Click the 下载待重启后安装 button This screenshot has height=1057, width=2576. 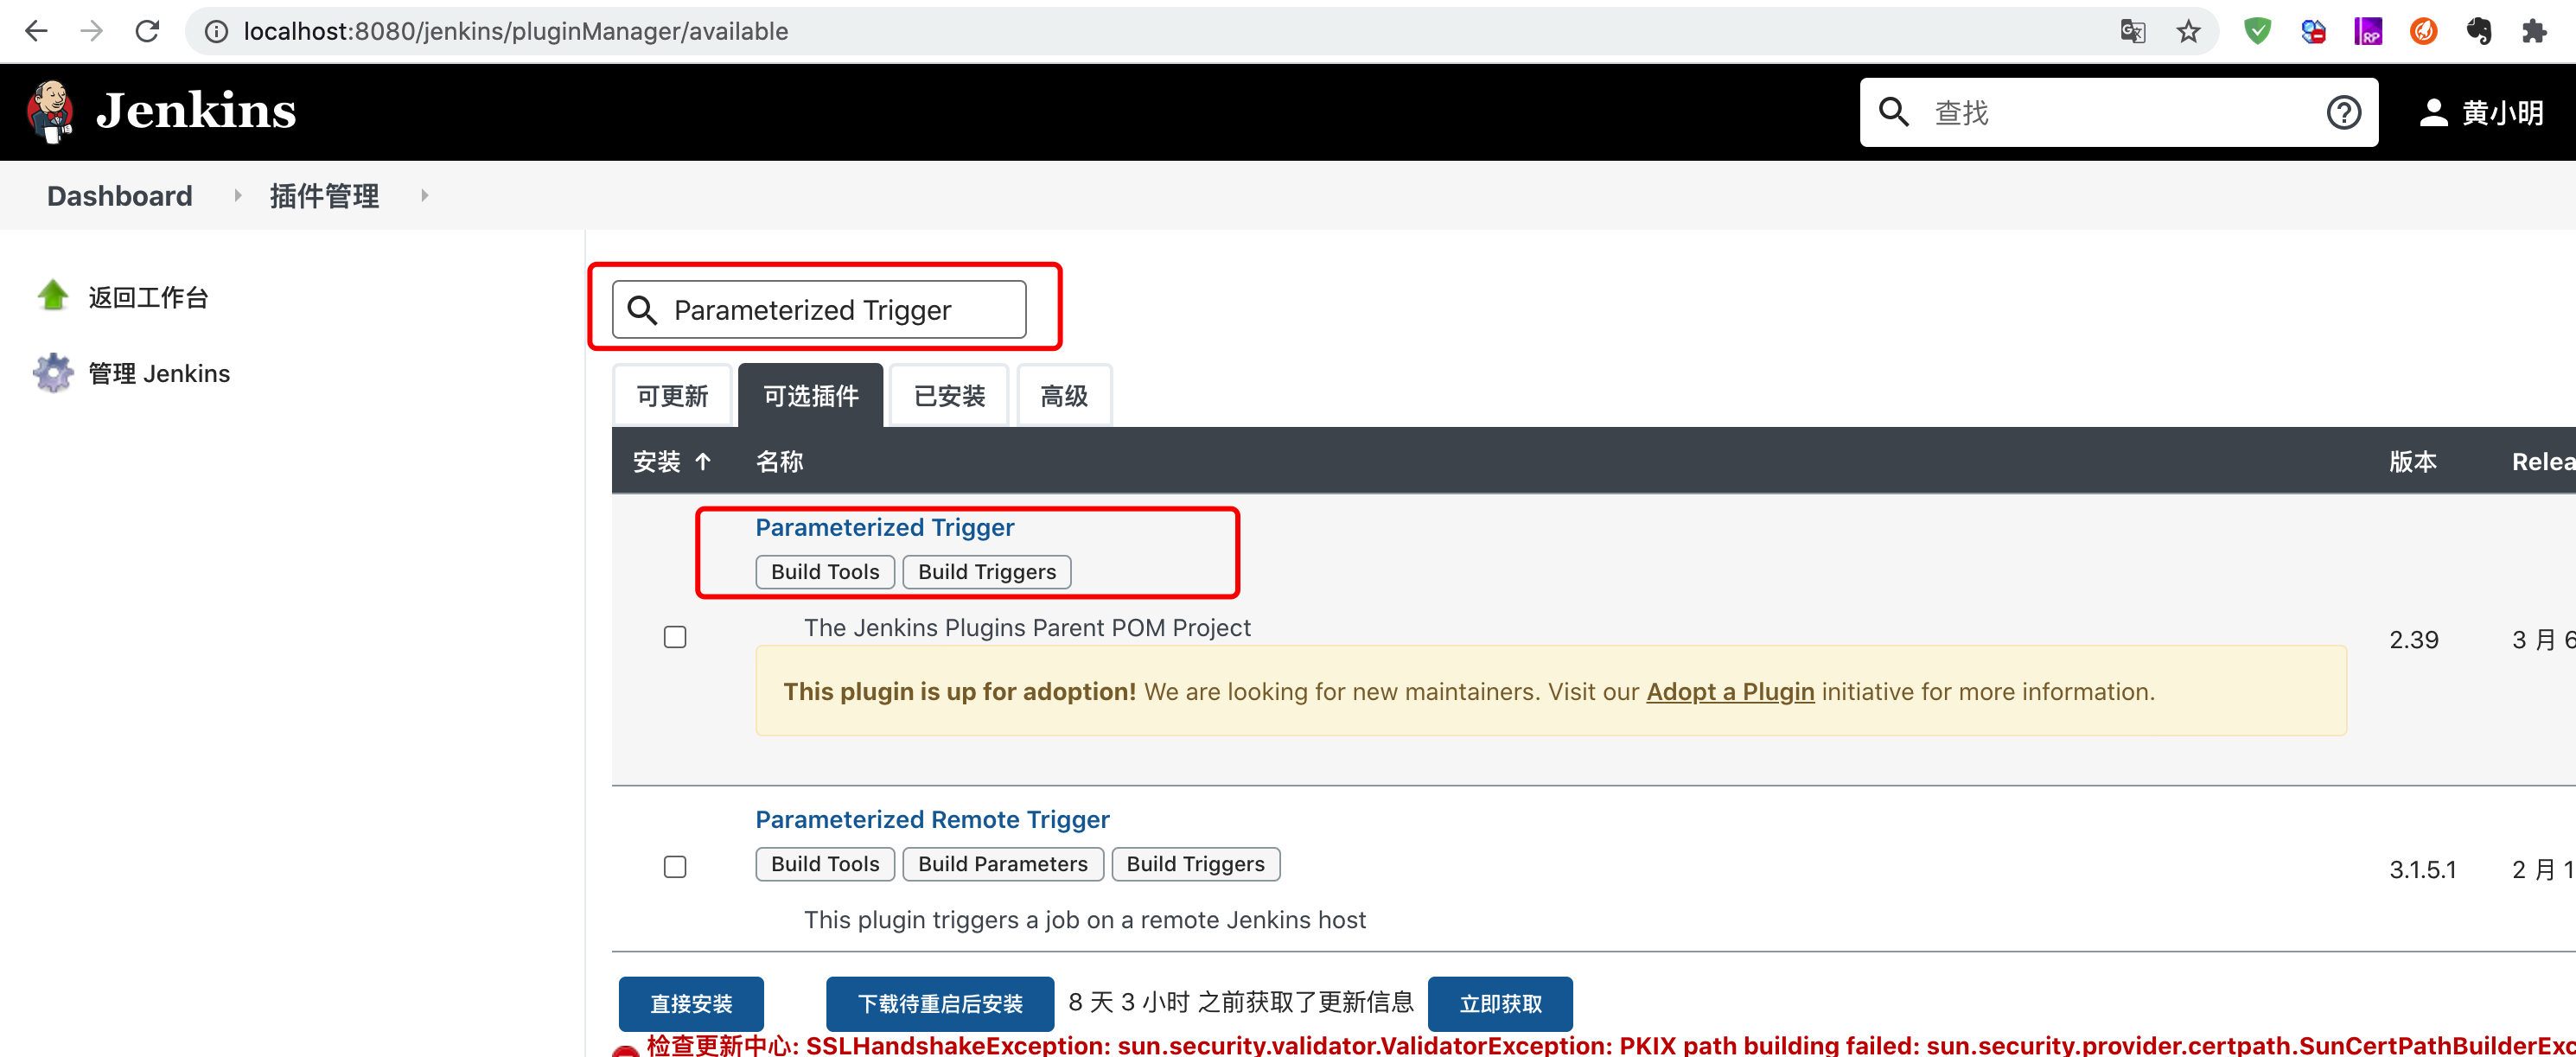click(940, 1003)
